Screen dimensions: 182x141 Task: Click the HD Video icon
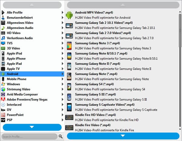(x=3, y=33)
